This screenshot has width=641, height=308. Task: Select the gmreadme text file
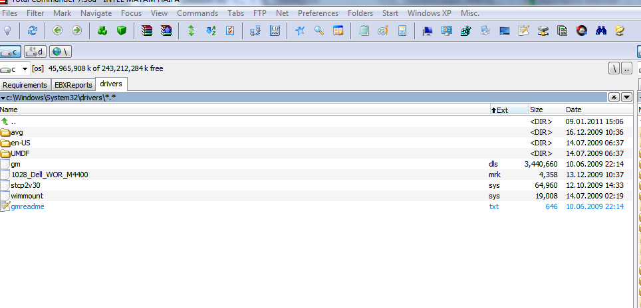coord(27,206)
